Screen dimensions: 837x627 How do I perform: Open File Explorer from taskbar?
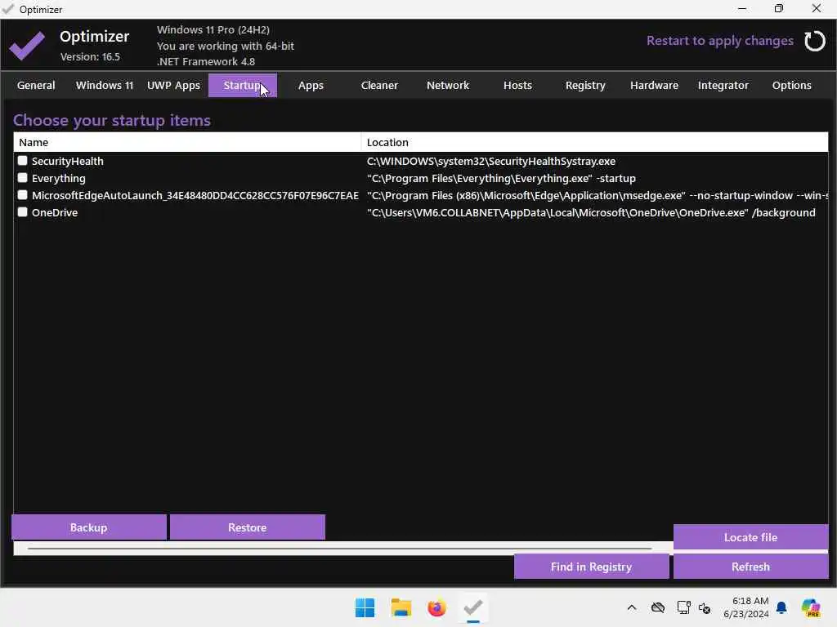click(x=401, y=607)
